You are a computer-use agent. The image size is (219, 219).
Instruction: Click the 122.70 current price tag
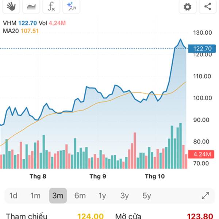point(202,49)
